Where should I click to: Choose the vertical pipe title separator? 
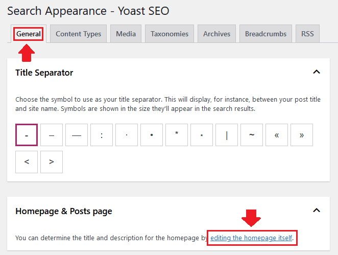click(x=227, y=135)
